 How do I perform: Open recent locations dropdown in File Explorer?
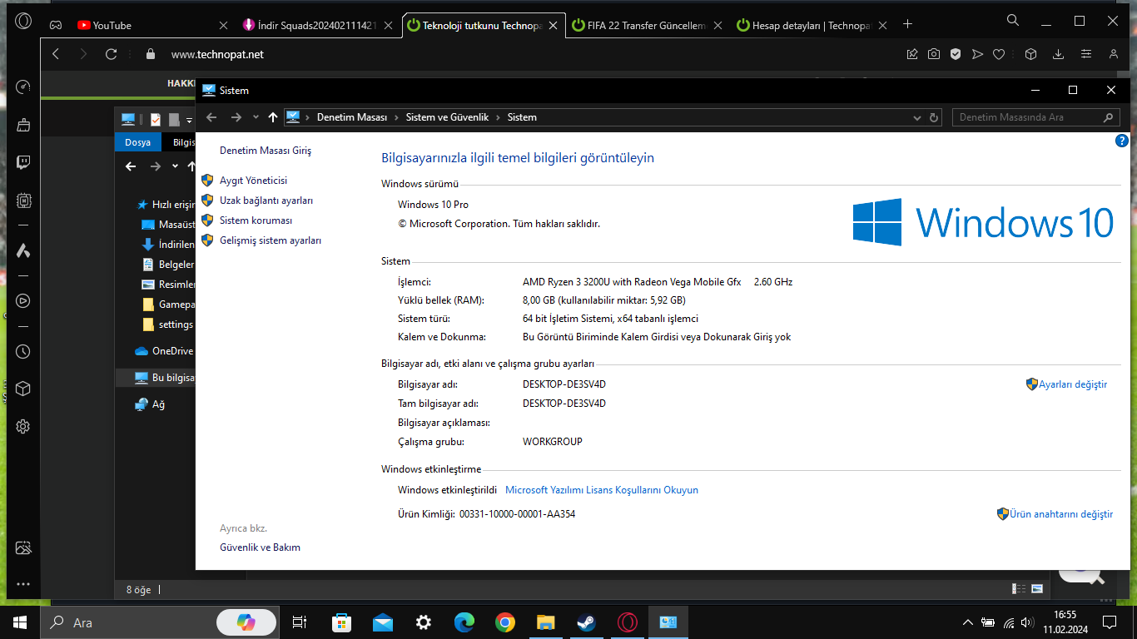(175, 166)
